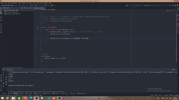Hide the Project tool window with minus icon
The height and width of the screenshot is (100, 179).
32,8
